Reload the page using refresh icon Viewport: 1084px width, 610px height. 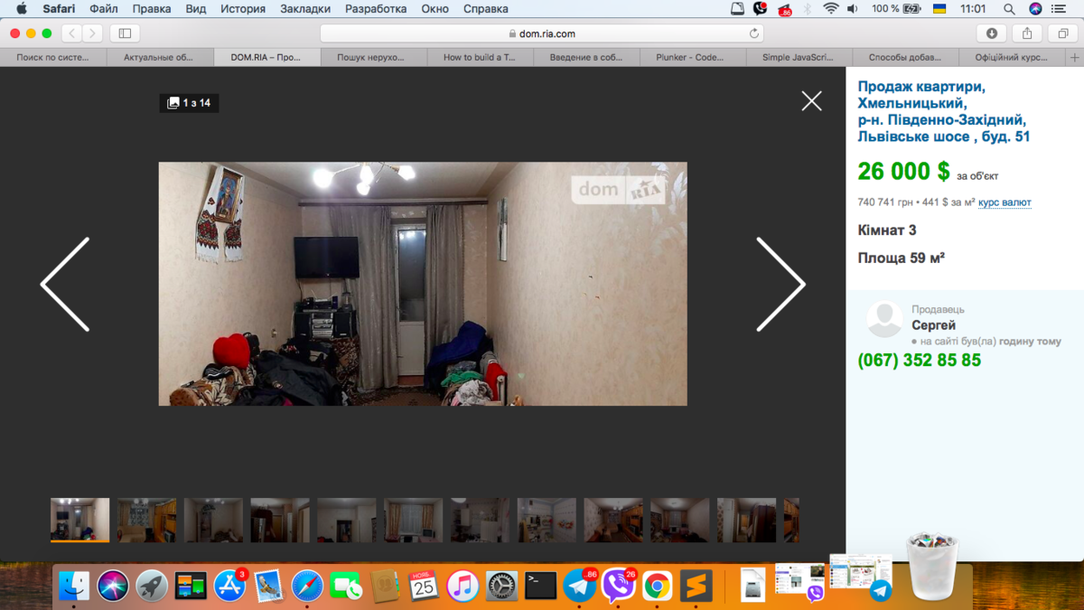[753, 33]
